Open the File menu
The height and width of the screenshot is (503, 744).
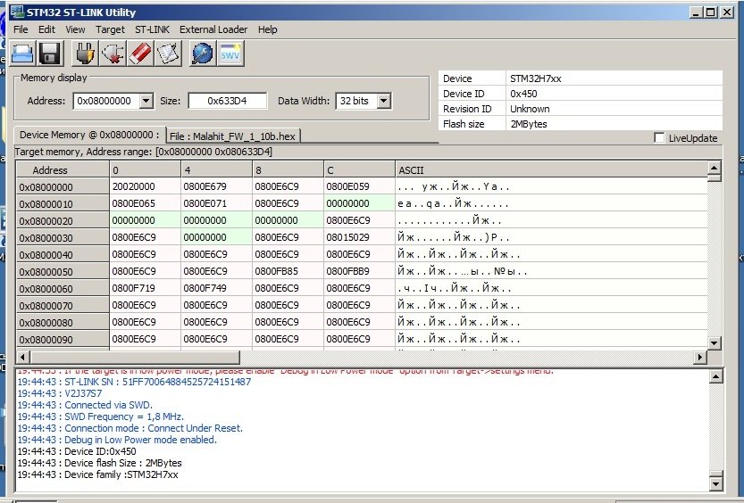click(x=21, y=29)
